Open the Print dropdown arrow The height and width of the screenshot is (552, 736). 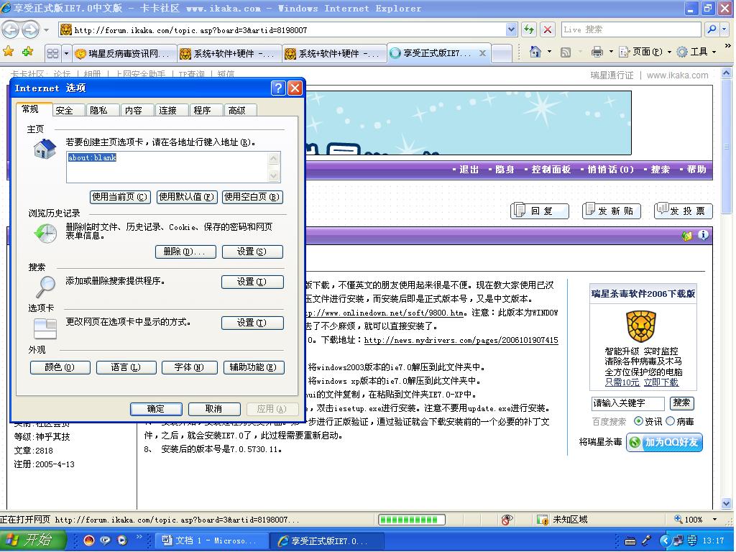pyautogui.click(x=611, y=52)
